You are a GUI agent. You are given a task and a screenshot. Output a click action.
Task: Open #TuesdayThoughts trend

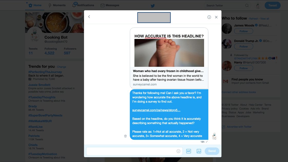coord(42,97)
